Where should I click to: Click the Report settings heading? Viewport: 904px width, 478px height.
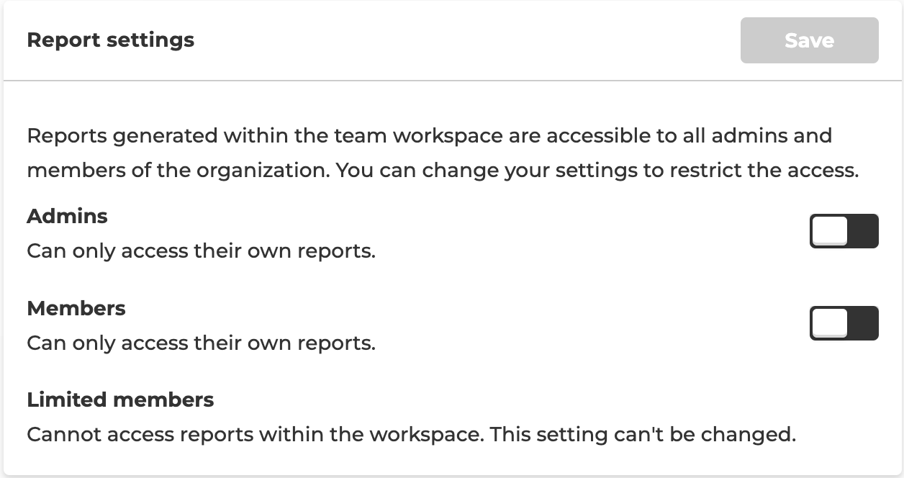tap(111, 40)
